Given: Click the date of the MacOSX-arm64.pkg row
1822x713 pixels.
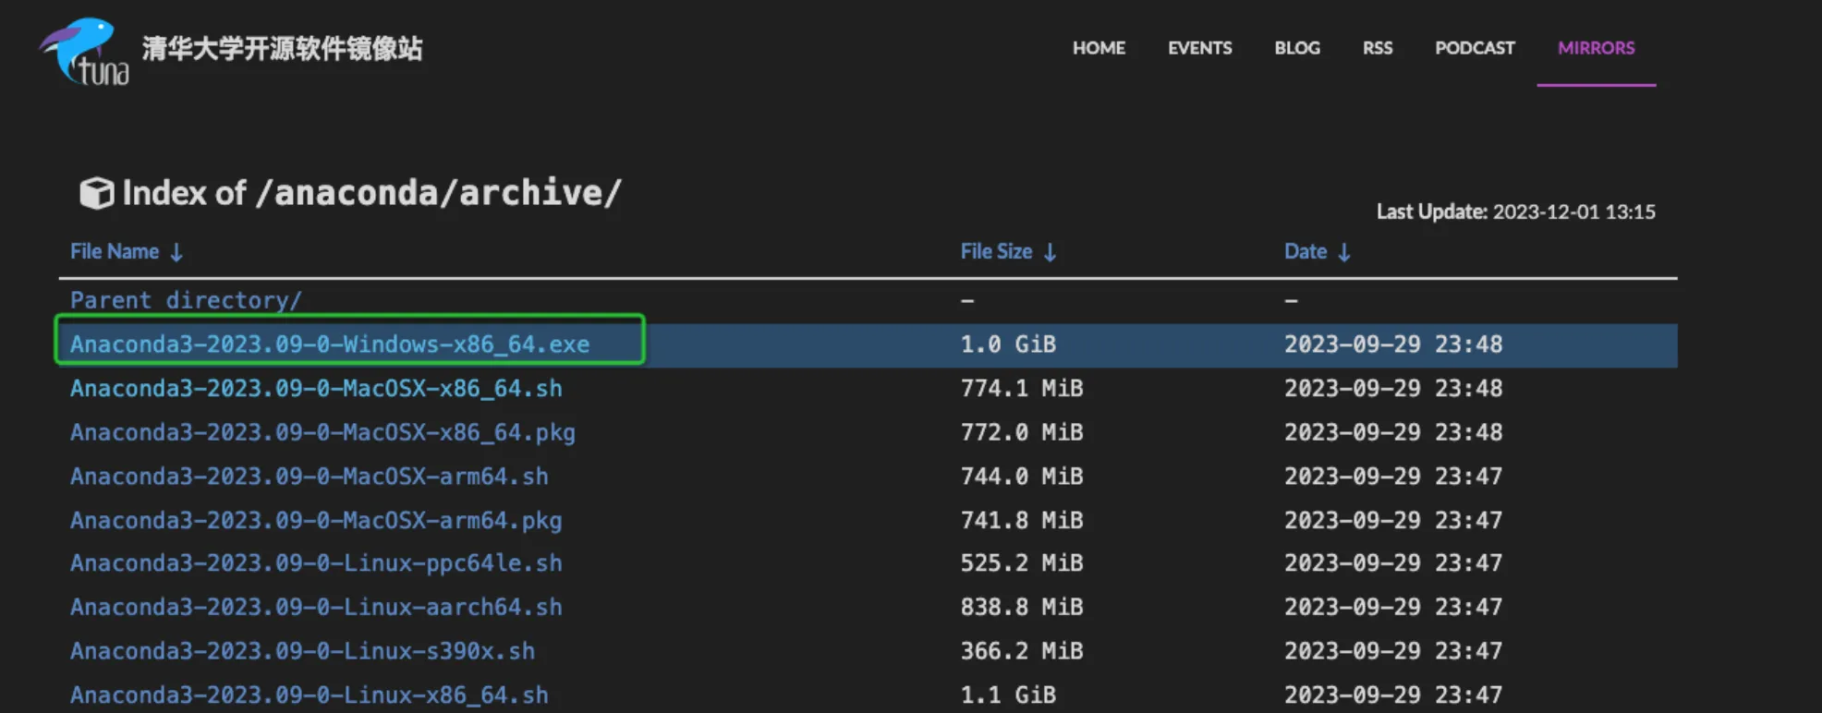Looking at the screenshot, I should tap(1393, 520).
